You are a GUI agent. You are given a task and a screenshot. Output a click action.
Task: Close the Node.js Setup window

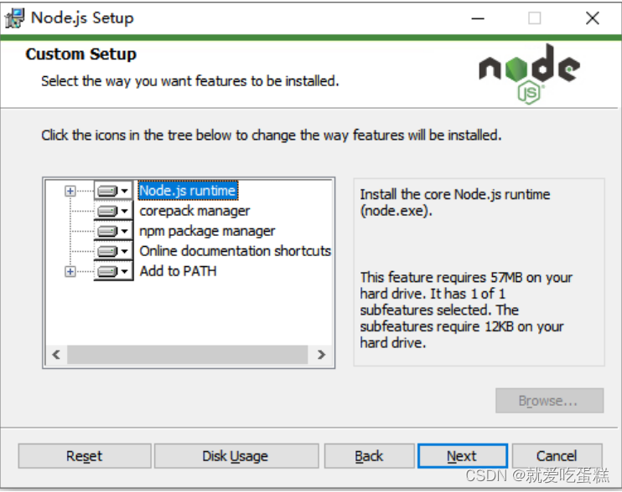[x=593, y=18]
